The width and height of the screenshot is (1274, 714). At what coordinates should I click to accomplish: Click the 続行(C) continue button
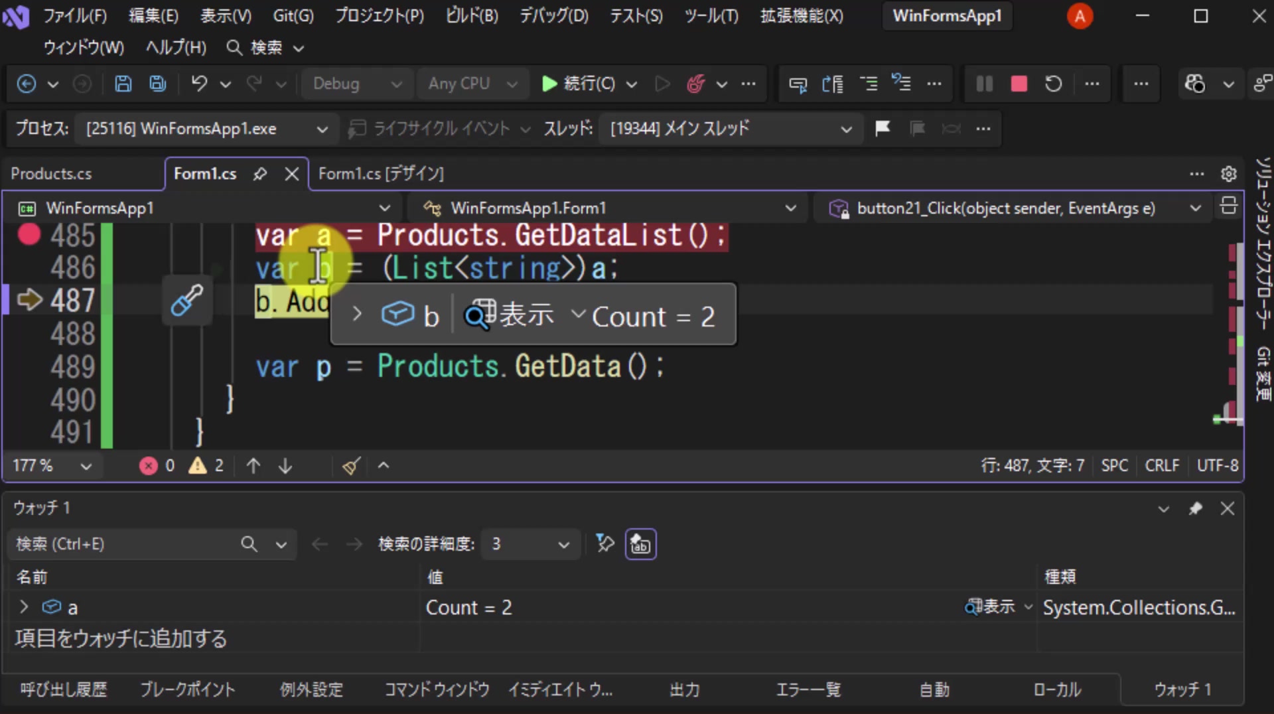579,84
